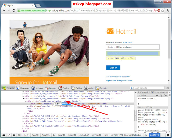Dock DevTools with the undock-window icon
Screen dimensions: 172x138
click(x=4, y=135)
